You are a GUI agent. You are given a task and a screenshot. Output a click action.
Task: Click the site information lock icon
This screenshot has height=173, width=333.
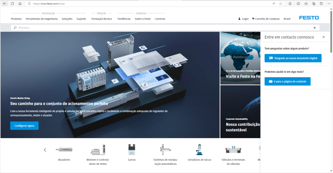[29, 4]
